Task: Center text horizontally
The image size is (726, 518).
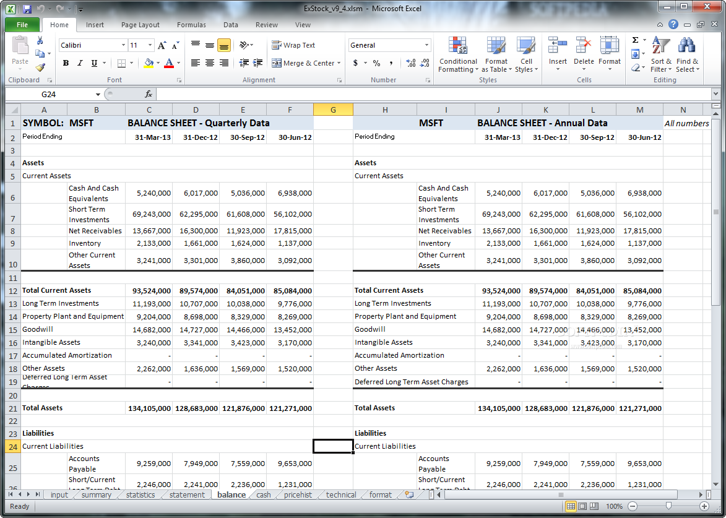Action: click(x=210, y=63)
